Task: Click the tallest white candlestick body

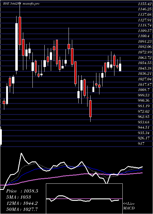Action: (x=17, y=47)
